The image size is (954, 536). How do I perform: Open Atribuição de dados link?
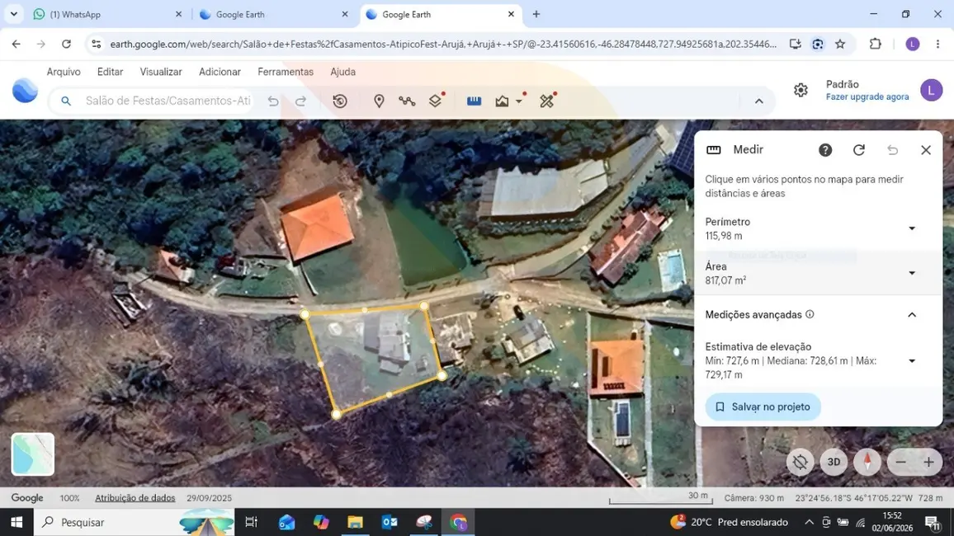coord(135,498)
